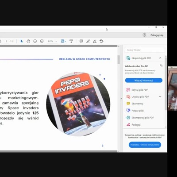Click the Zaloguj się link

coord(157,35)
